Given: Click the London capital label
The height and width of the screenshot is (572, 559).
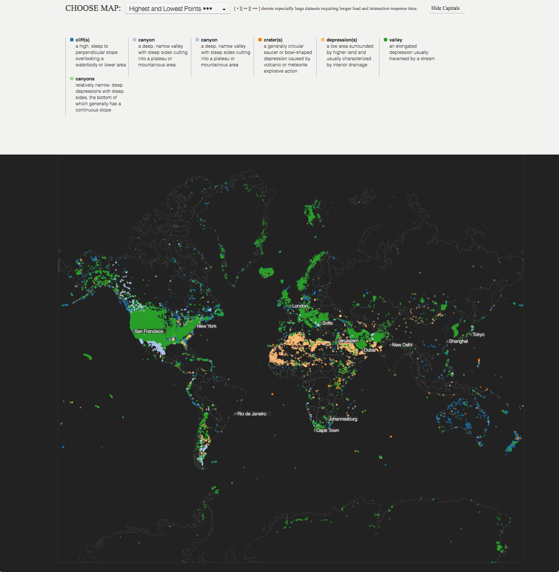Looking at the screenshot, I should pos(300,305).
